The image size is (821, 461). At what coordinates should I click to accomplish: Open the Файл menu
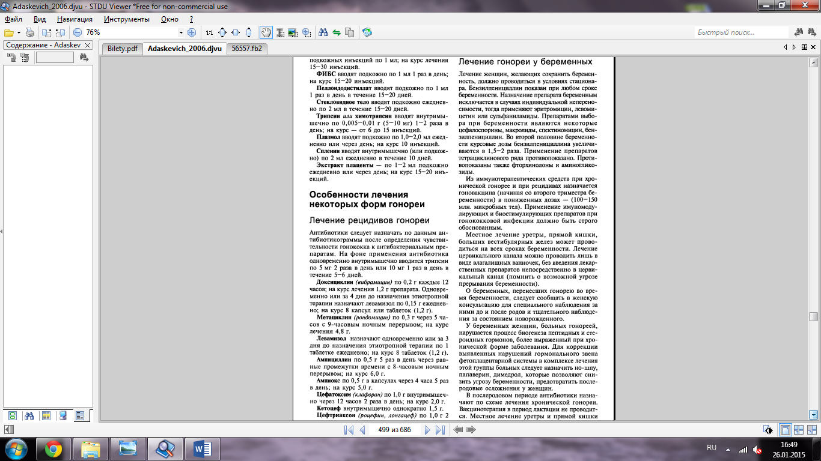[13, 19]
